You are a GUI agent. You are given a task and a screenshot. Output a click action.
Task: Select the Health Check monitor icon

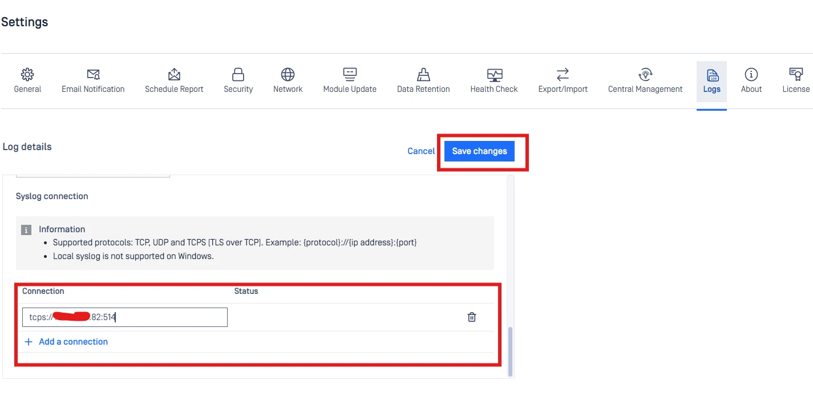pyautogui.click(x=494, y=74)
